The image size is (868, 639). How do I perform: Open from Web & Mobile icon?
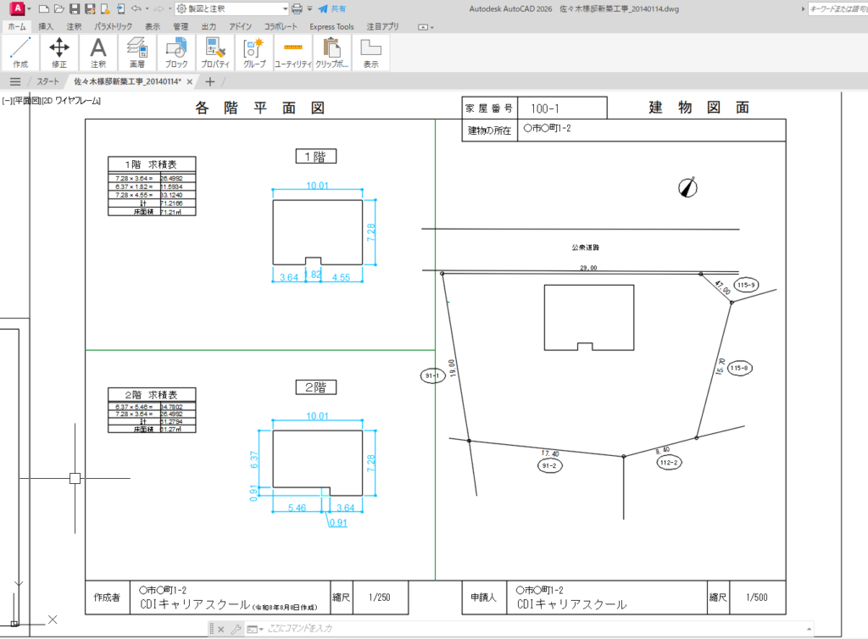[x=105, y=8]
